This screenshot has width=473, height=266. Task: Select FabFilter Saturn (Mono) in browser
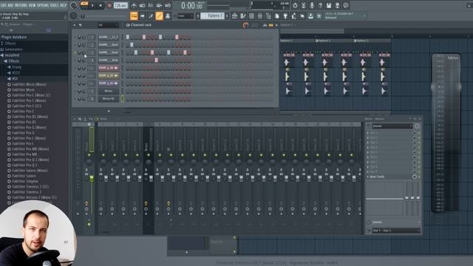[29, 171]
